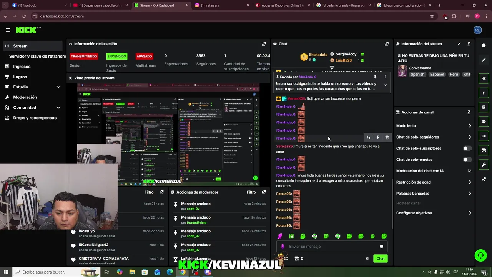Image resolution: width=492 pixels, height=277 pixels.
Task: Click the screen capture icon in the right sidebar
Action: point(484,78)
